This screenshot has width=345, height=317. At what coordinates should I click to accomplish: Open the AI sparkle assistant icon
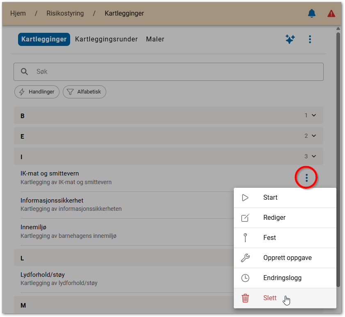(x=290, y=39)
